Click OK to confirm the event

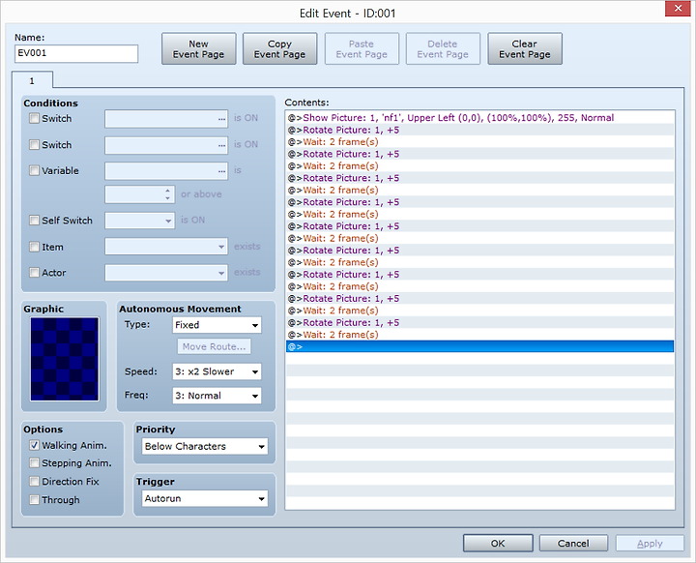(498, 543)
